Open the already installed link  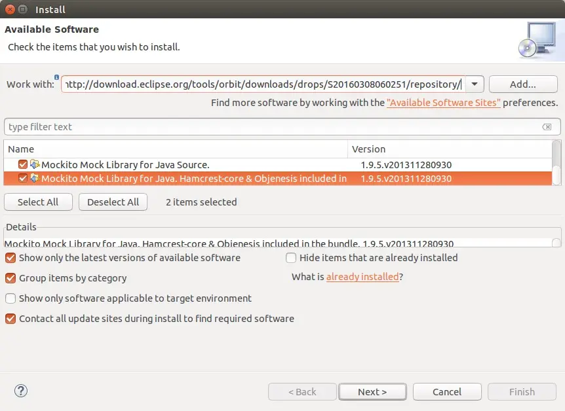(x=362, y=276)
